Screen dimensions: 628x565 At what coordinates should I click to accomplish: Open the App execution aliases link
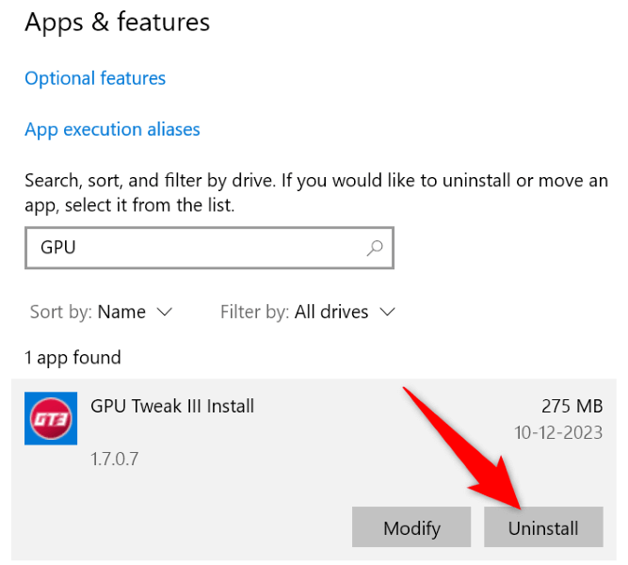[x=112, y=129]
